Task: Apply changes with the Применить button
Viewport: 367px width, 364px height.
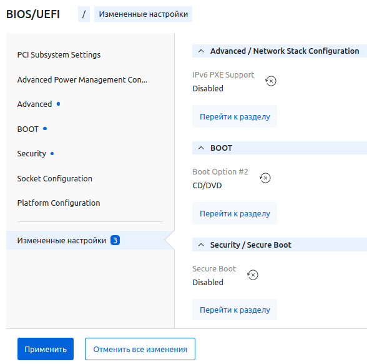Action: (46, 349)
